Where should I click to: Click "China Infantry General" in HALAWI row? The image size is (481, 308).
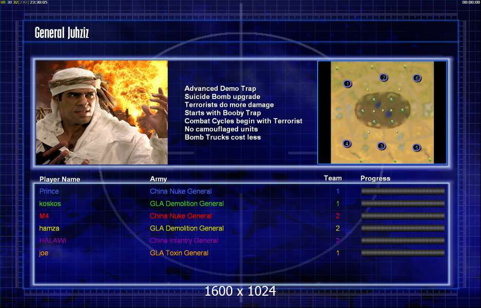pos(184,241)
